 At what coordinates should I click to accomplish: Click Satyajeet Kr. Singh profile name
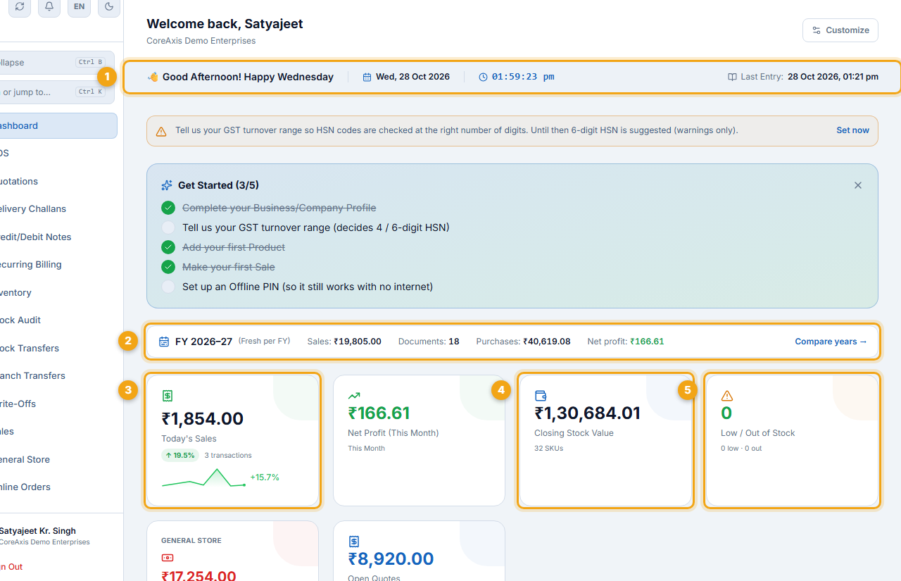[38, 531]
